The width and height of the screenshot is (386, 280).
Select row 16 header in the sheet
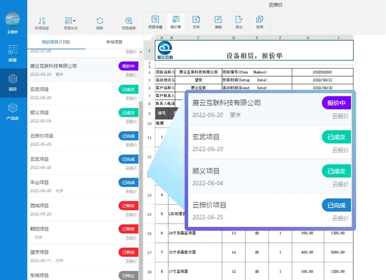click(149, 233)
